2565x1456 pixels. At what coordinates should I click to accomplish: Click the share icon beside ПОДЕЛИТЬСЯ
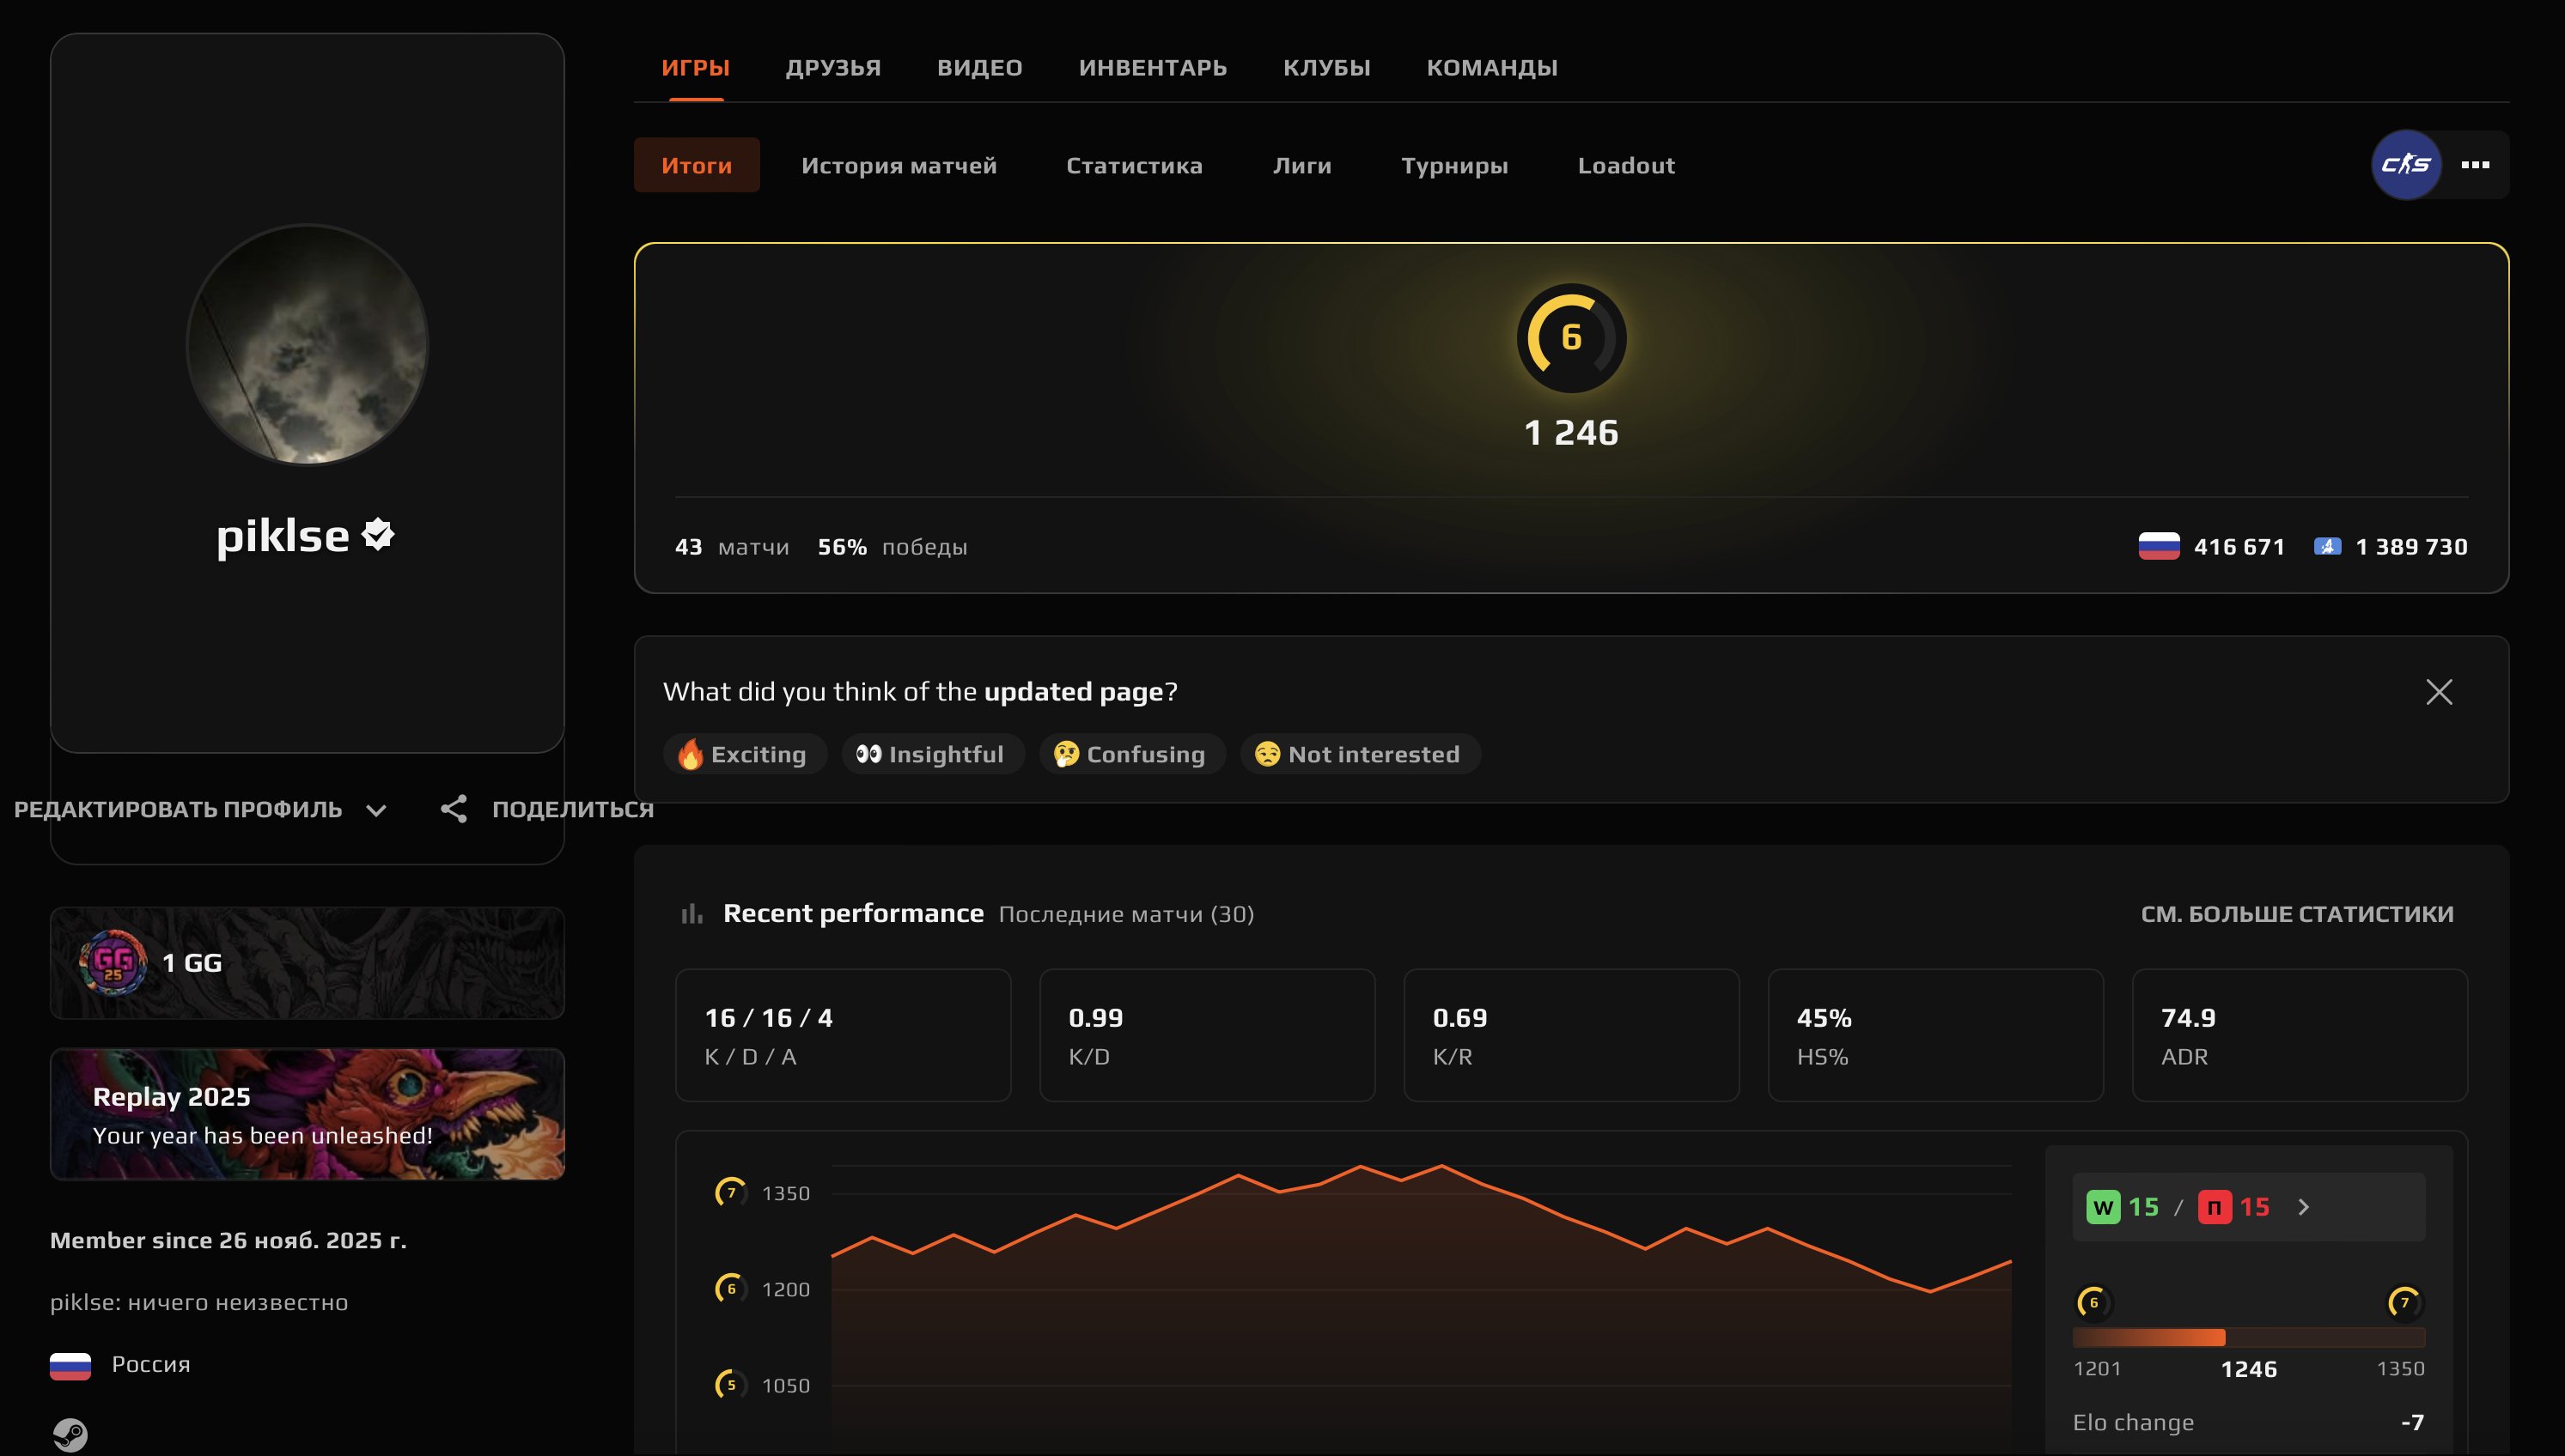(456, 809)
